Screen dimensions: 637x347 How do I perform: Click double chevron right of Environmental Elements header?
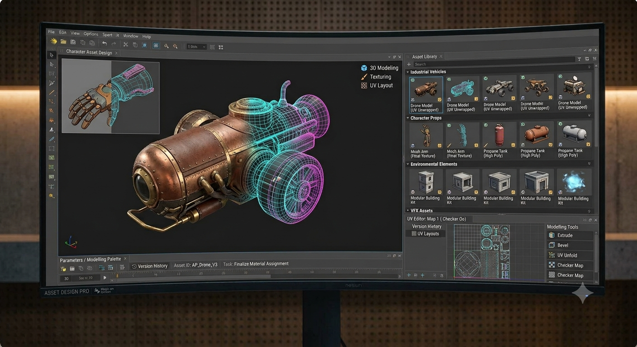589,163
